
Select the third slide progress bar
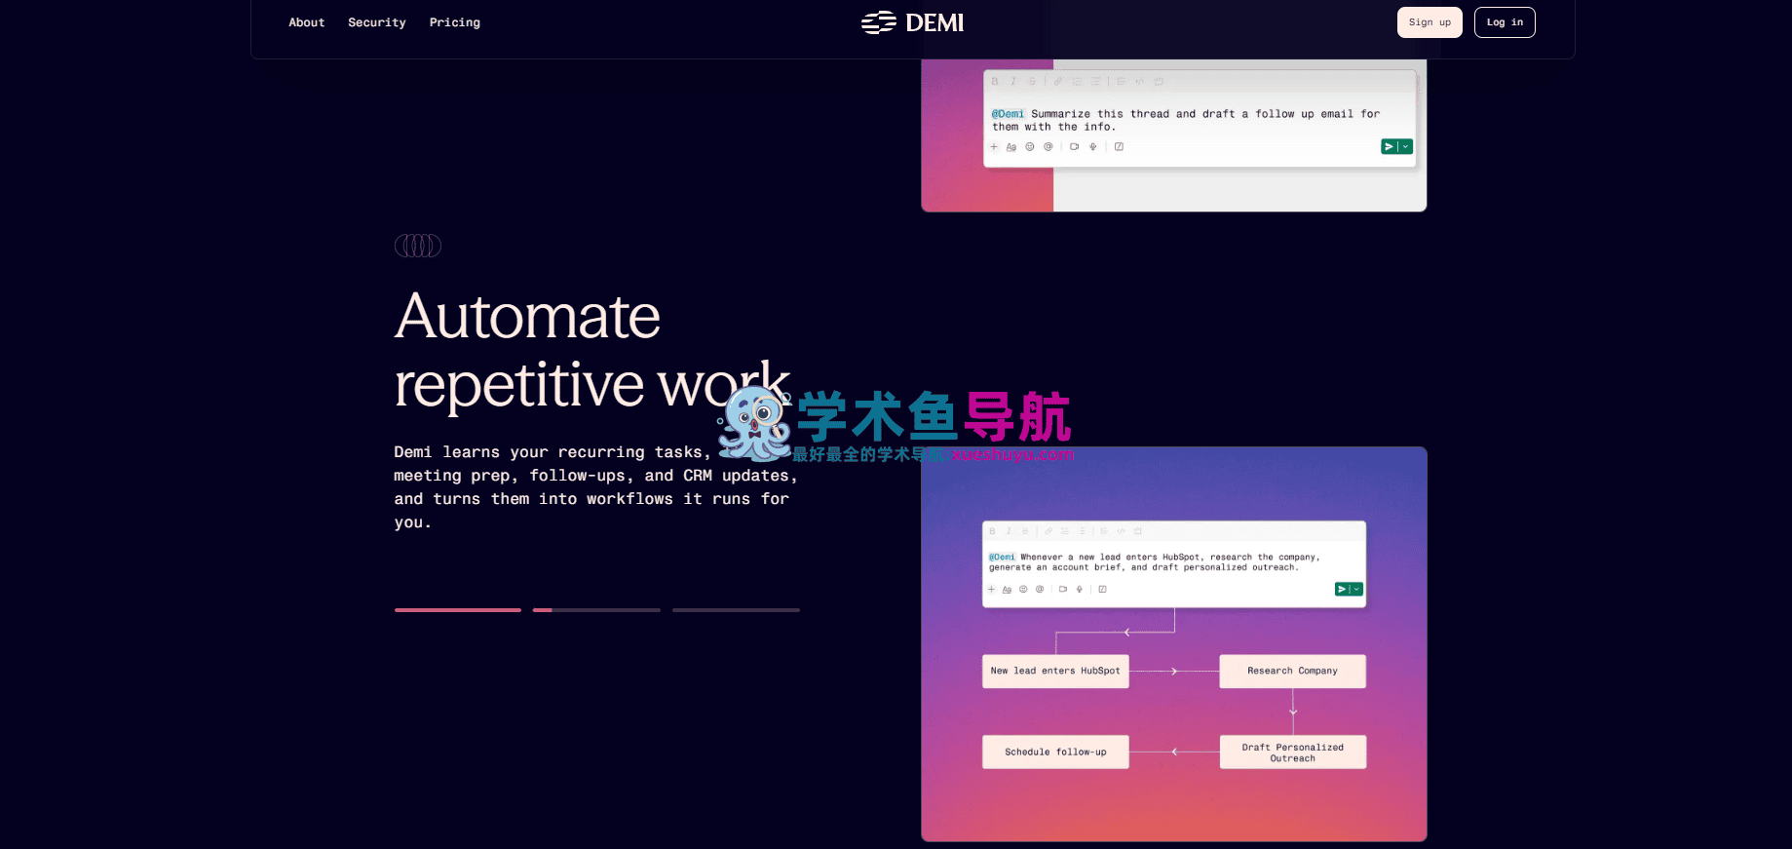(x=736, y=610)
